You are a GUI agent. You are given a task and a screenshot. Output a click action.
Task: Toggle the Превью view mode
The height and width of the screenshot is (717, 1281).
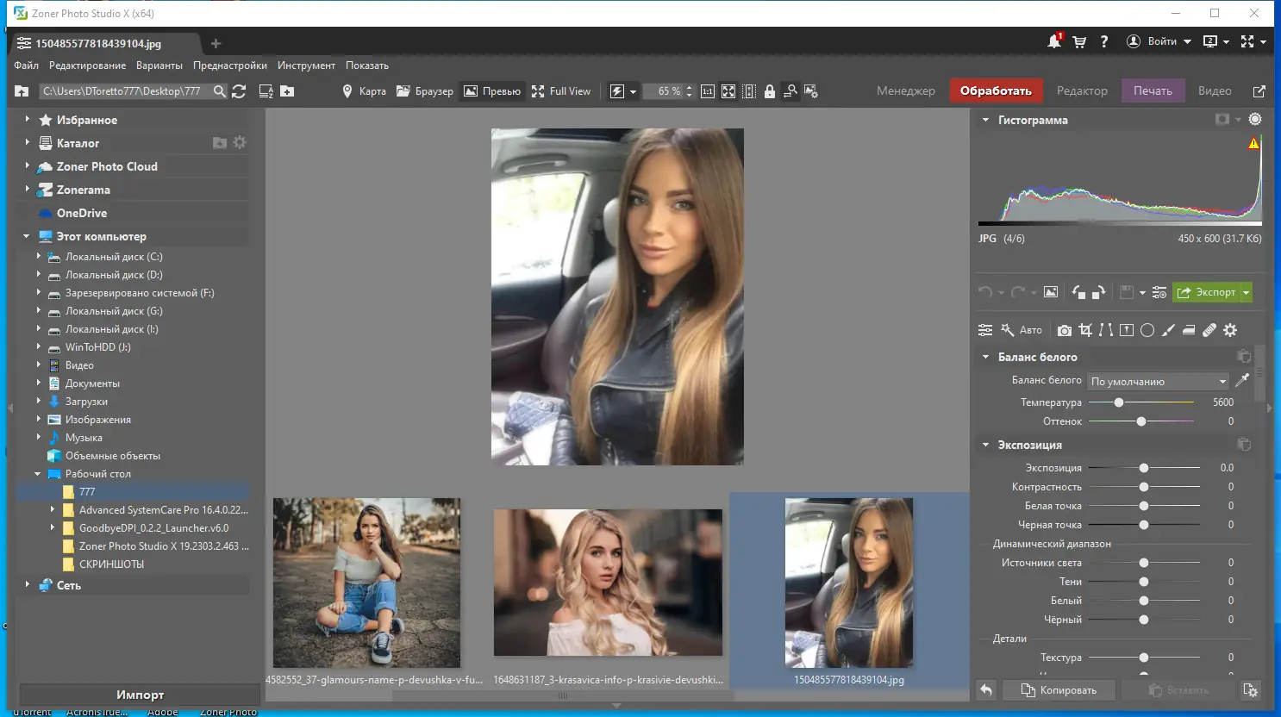(492, 91)
